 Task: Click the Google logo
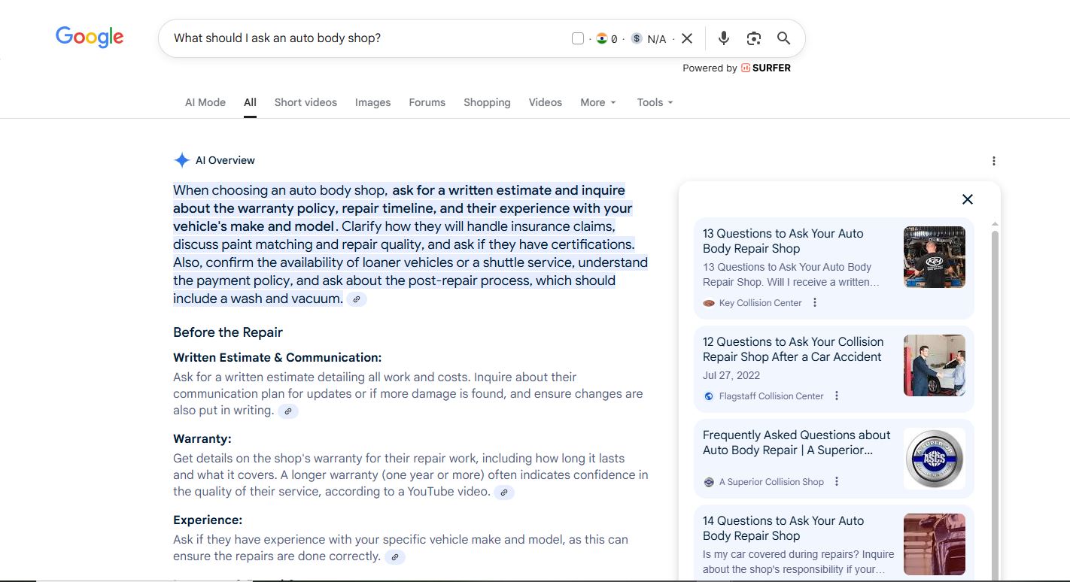[x=90, y=37]
